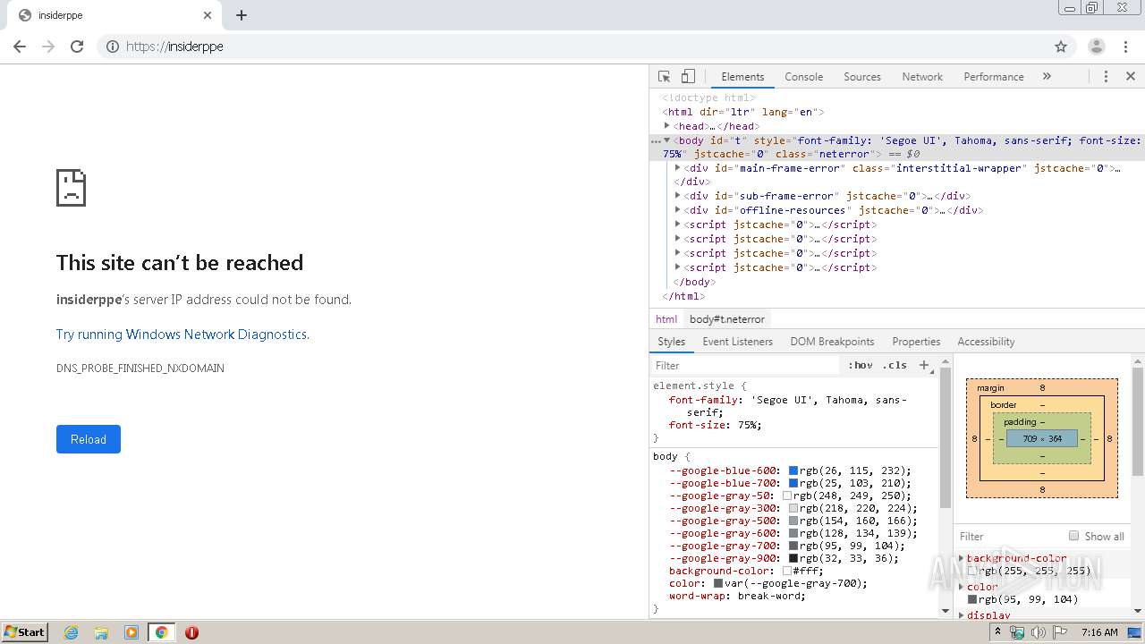Screen dimensions: 1145x644
Task: Toggle the :hov element state button
Action: [x=861, y=365]
